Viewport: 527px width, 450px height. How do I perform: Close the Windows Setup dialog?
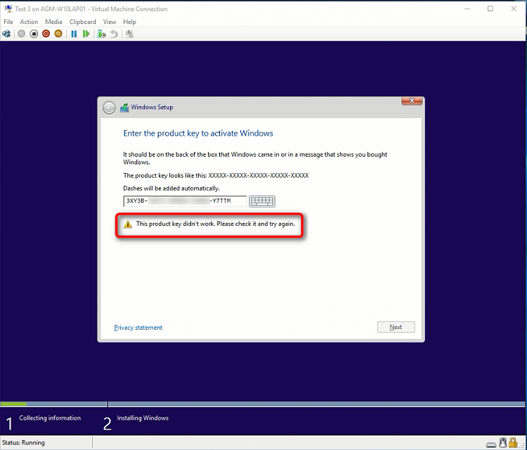coord(412,101)
